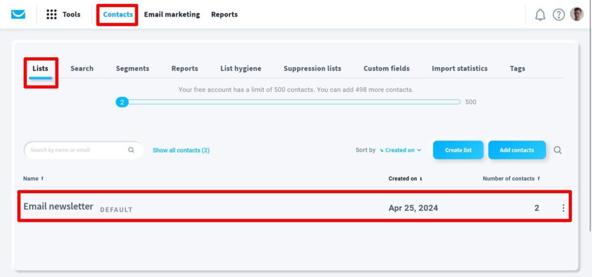Open the notifications bell
Image resolution: width=592 pixels, height=277 pixels.
tap(540, 15)
